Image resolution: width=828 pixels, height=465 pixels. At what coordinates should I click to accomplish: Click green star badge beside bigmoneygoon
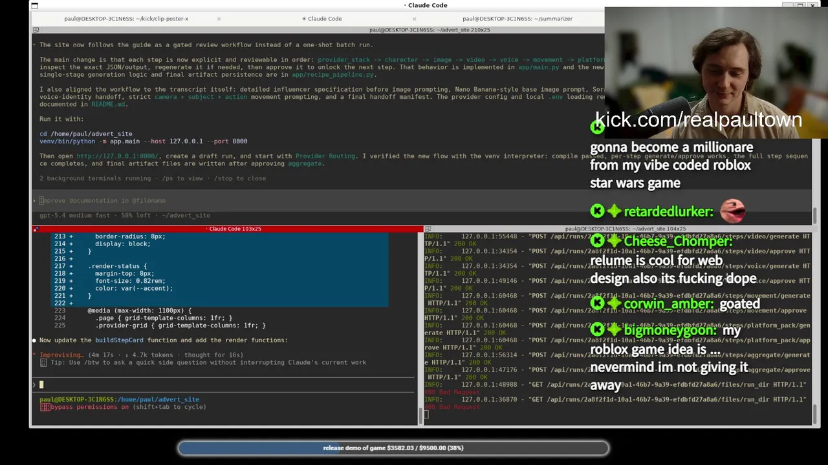click(614, 331)
